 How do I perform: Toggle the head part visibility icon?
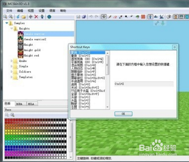click(x=176, y=17)
